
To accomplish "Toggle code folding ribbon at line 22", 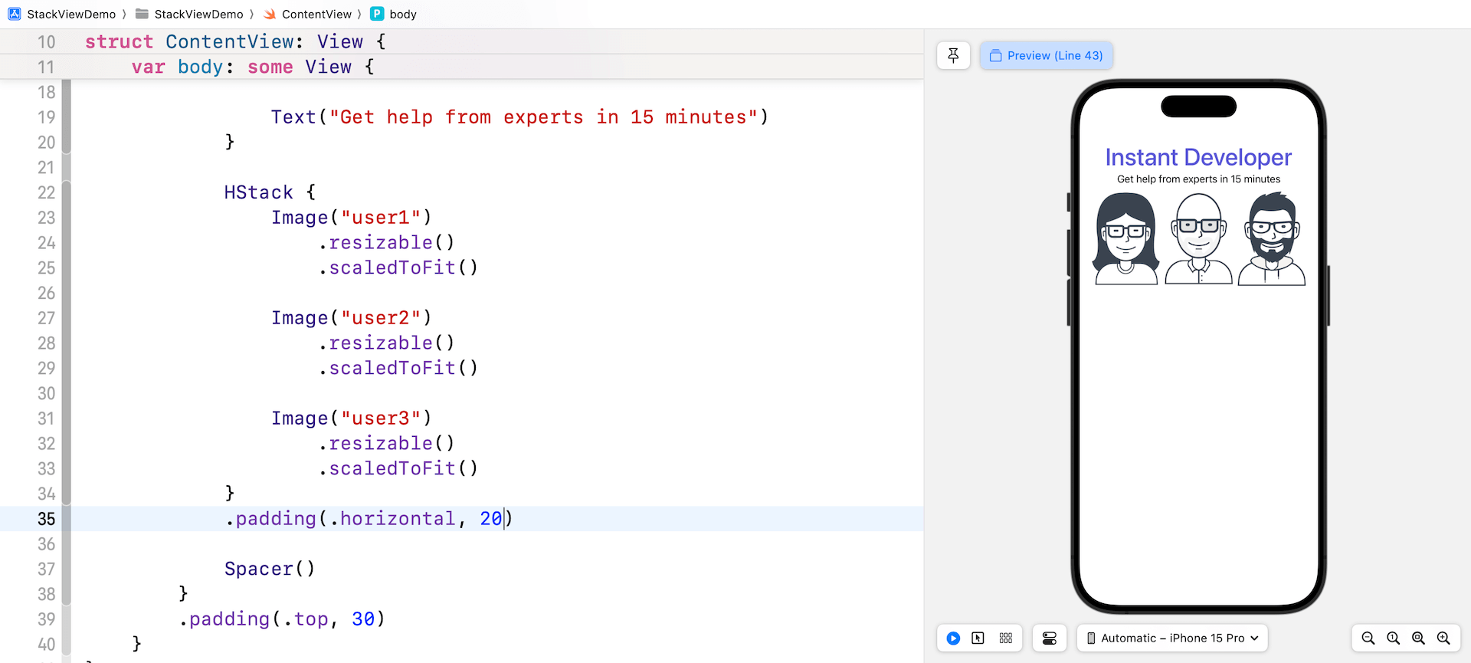I will [x=67, y=192].
